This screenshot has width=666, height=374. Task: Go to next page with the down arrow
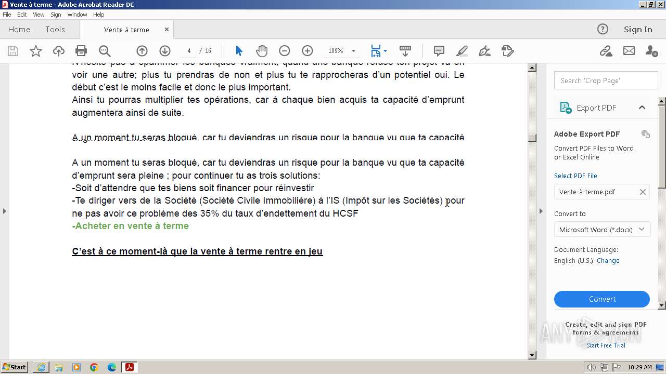point(165,51)
